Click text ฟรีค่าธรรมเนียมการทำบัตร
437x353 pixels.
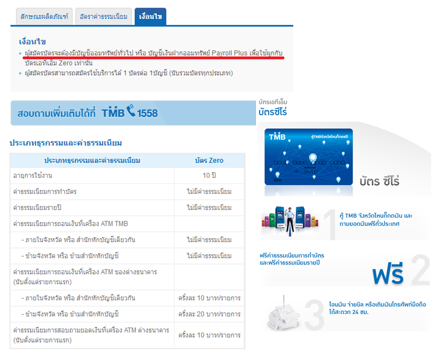tap(292, 255)
